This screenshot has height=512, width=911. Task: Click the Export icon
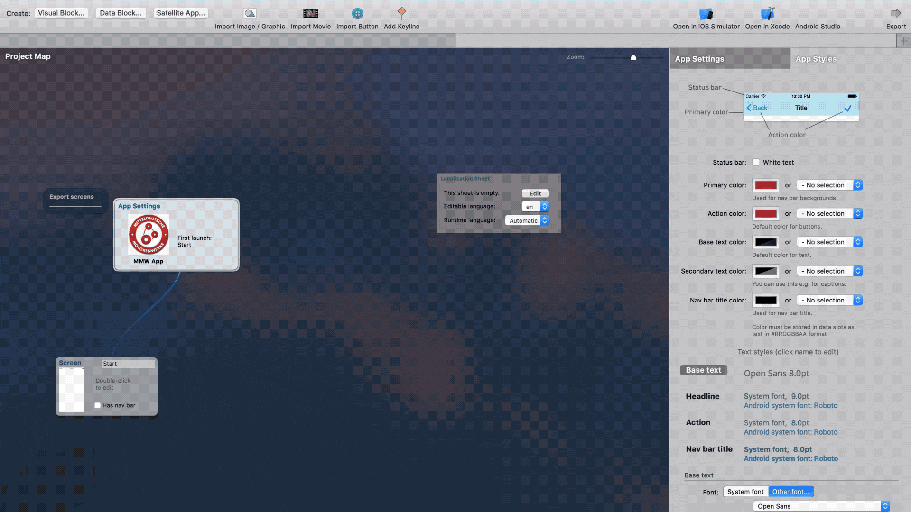(897, 13)
